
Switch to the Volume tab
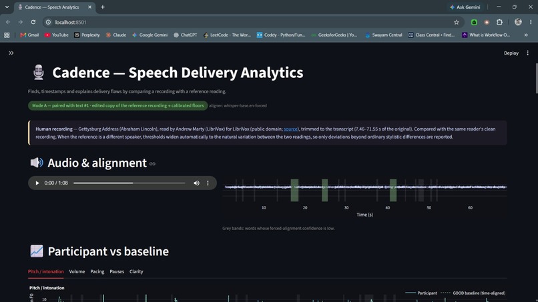pos(77,271)
